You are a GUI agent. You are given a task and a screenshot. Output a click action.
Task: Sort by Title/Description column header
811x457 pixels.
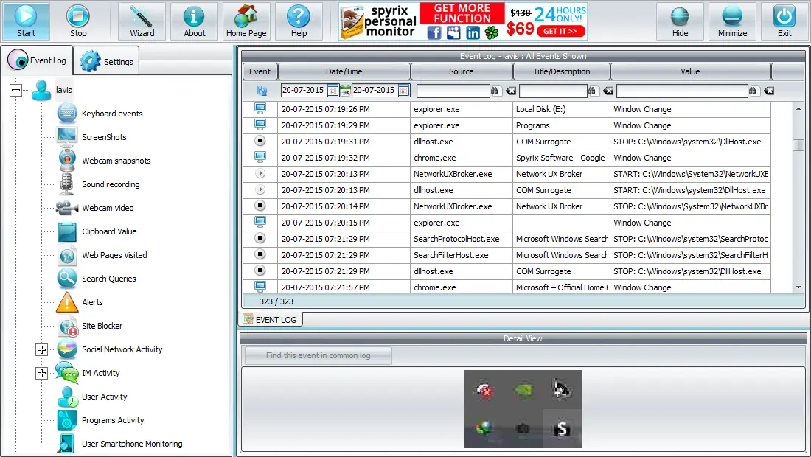pyautogui.click(x=562, y=71)
